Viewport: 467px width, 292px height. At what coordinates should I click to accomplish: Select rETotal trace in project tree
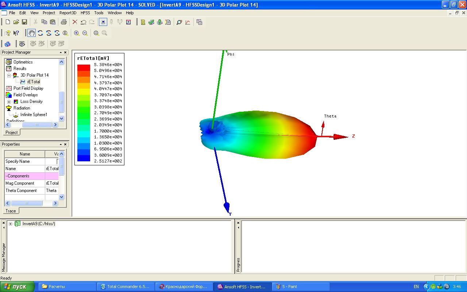pos(34,82)
